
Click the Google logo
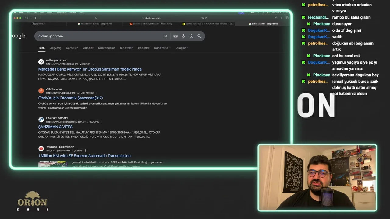coord(19,36)
